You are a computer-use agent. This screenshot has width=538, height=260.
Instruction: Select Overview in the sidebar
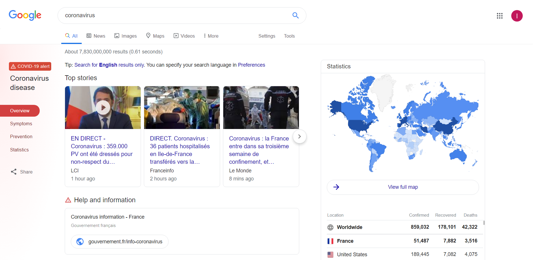pos(20,111)
